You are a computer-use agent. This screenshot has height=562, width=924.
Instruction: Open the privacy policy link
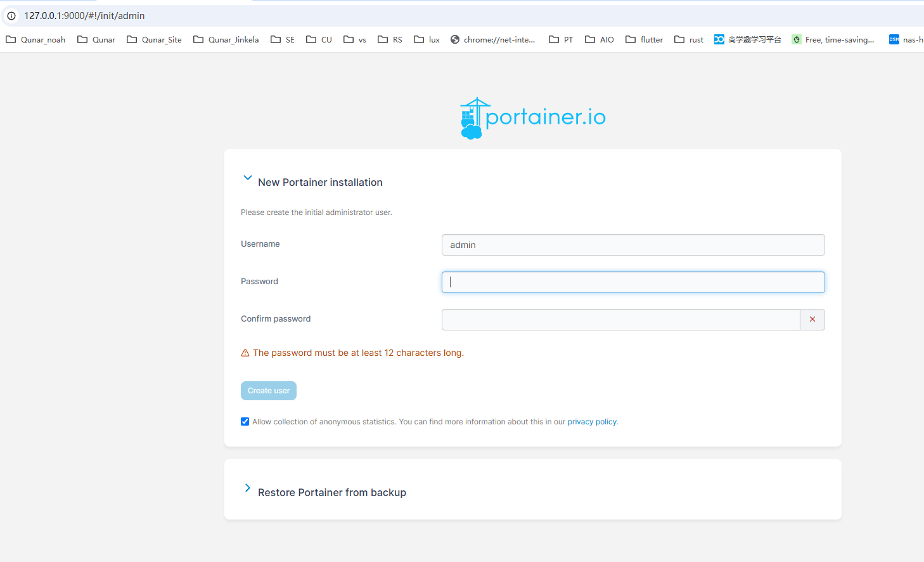click(592, 422)
